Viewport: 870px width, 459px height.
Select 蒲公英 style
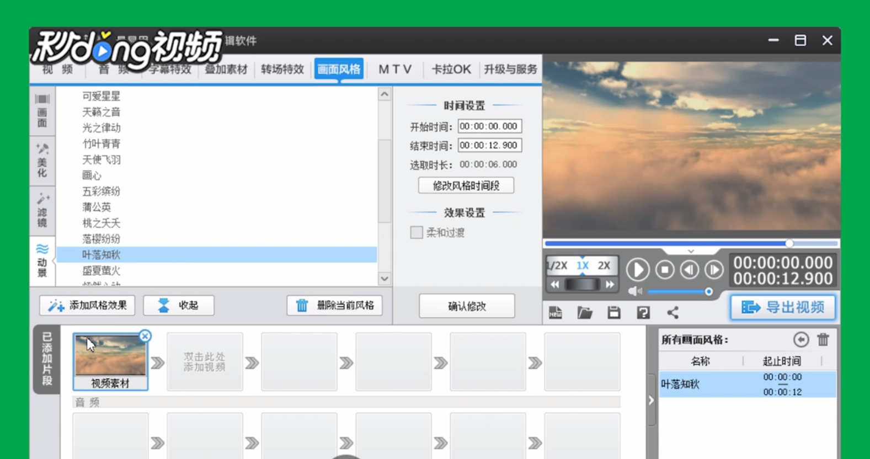[x=97, y=207]
